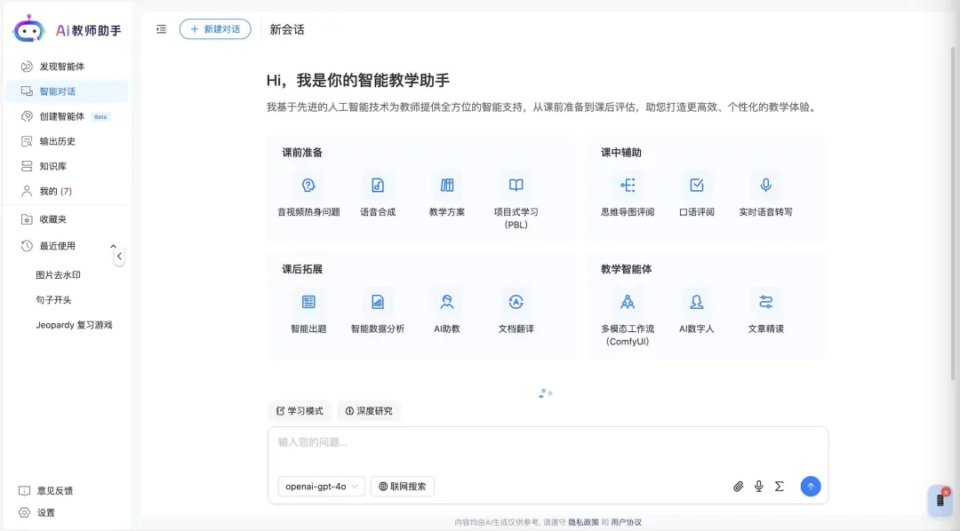
Task: Open the 隐私政策 privacy policy link
Action: click(584, 522)
